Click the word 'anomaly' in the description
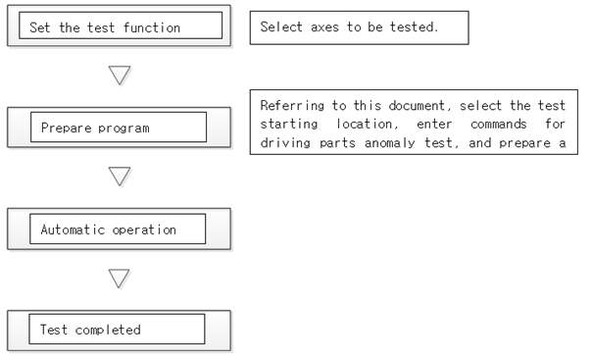This screenshot has height=360, width=593. [389, 143]
